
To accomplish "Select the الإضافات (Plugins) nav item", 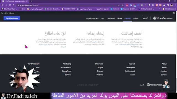I will click(x=127, y=18).
